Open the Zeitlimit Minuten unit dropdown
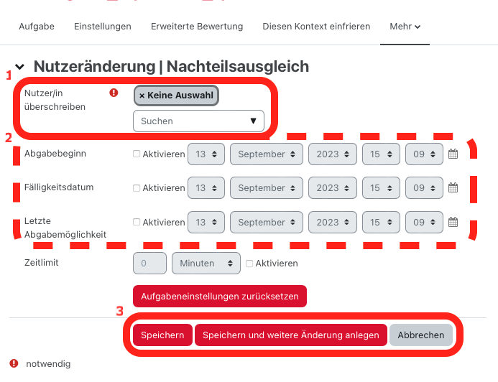This screenshot has width=498, height=382. [206, 264]
